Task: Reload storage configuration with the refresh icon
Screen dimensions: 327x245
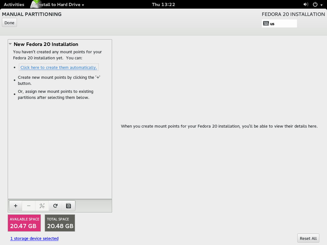Action: pyautogui.click(x=55, y=206)
